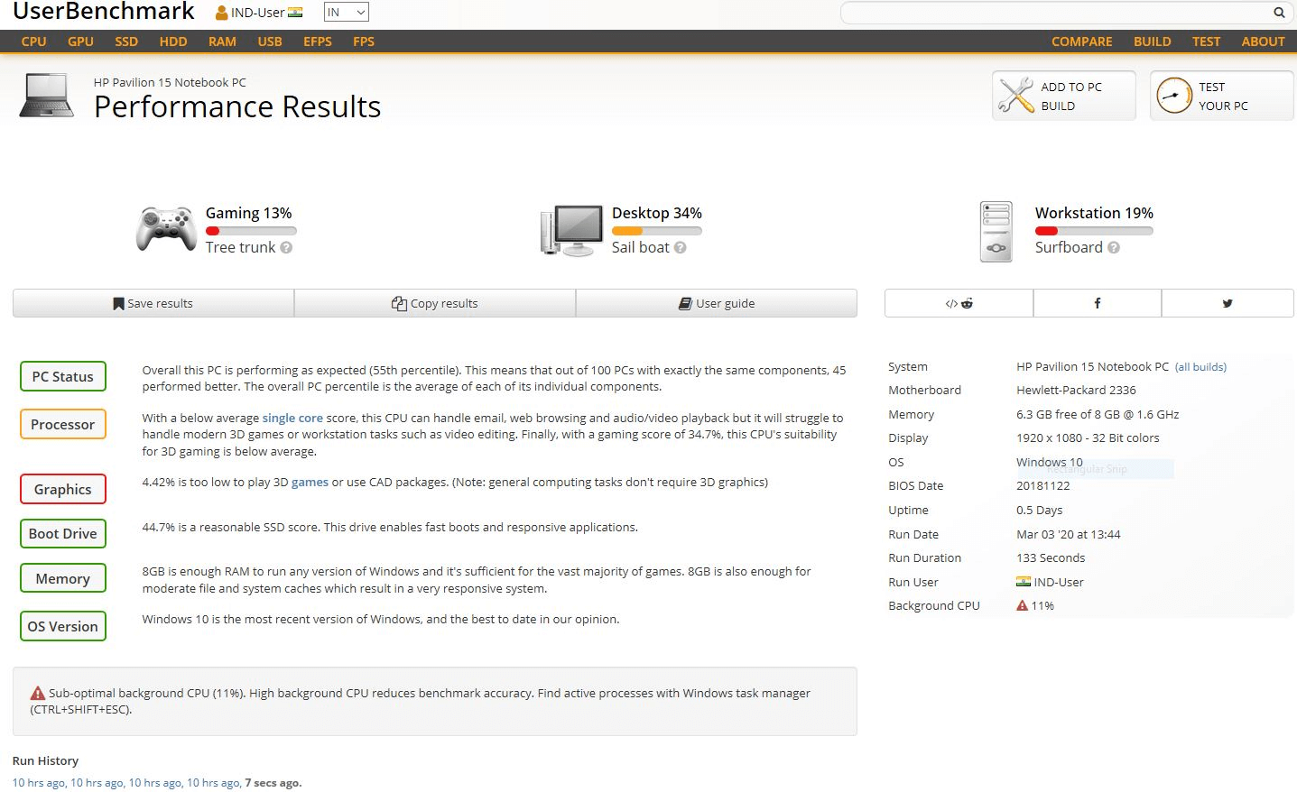This screenshot has width=1297, height=792.
Task: Click the Processor status button
Action: coord(62,424)
